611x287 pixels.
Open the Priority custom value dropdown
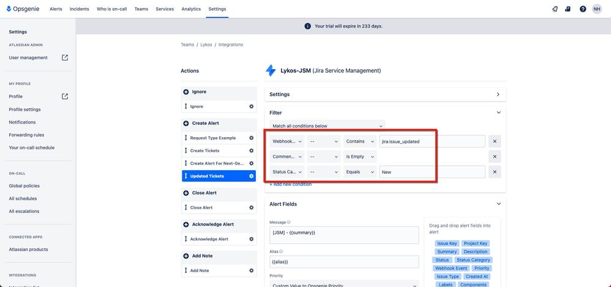click(x=344, y=285)
